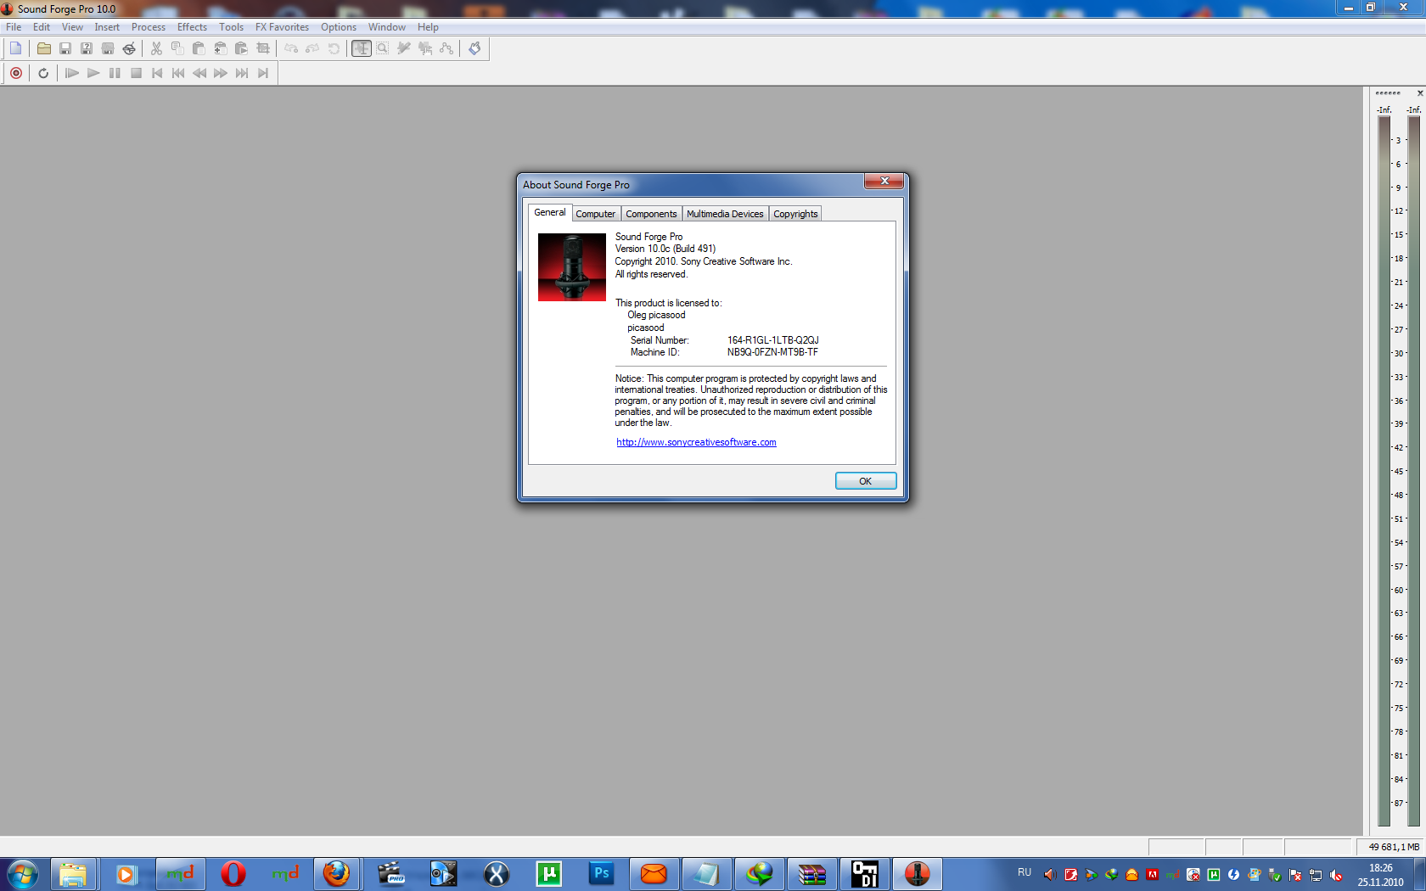
Task: Click the Stop button
Action: coord(136,73)
